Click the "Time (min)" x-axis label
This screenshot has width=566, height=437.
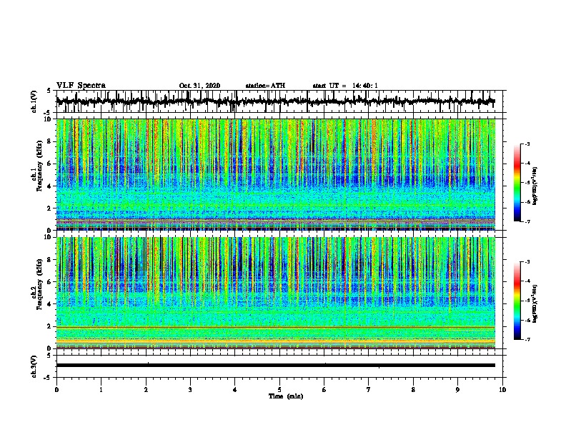(x=286, y=396)
